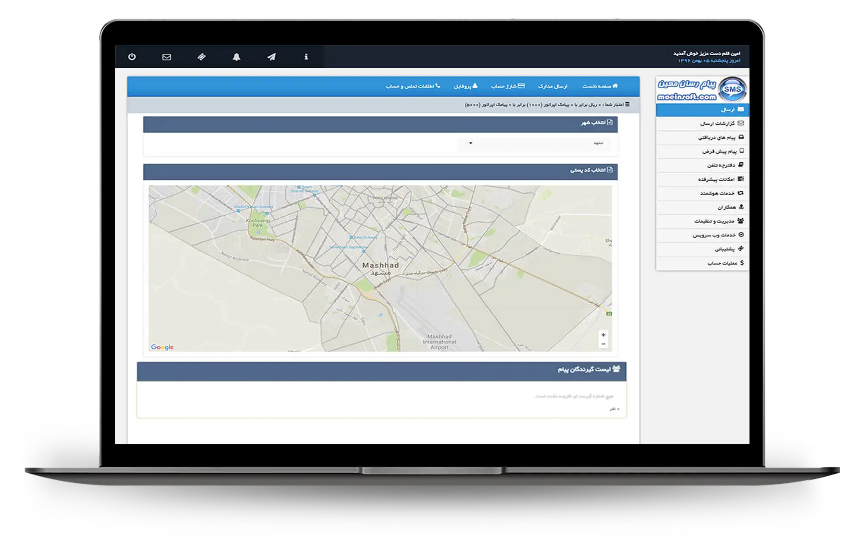This screenshot has height=538, width=863.
Task: Click the power logout icon
Action: coord(132,57)
